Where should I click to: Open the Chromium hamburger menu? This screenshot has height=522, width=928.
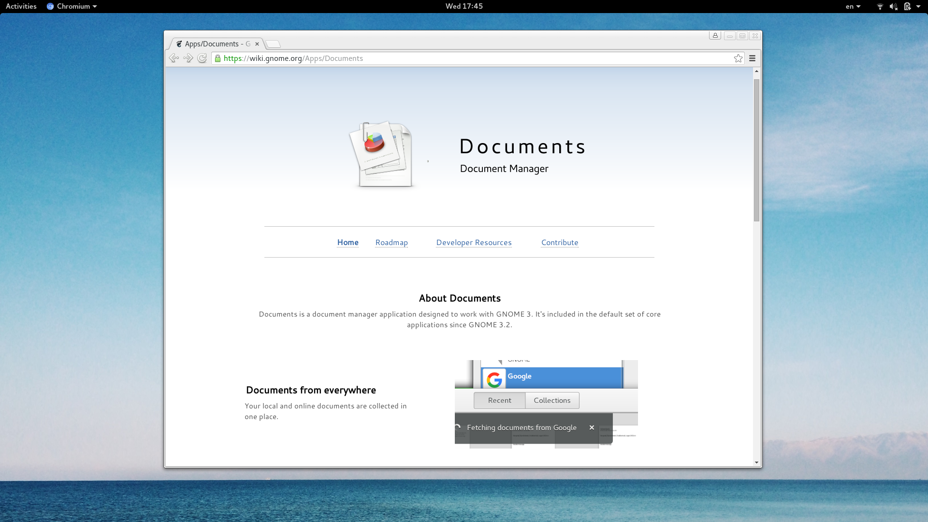tap(752, 58)
